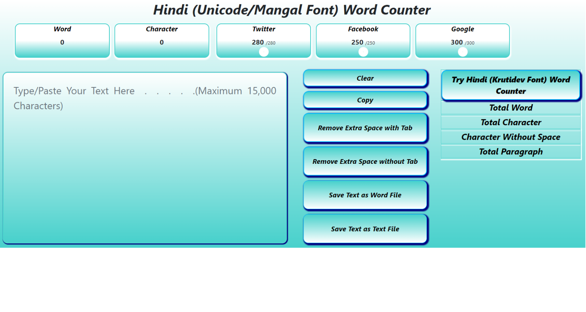Open Hindi (Krutidev Font) Word Counter
This screenshot has width=586, height=312.
511,85
